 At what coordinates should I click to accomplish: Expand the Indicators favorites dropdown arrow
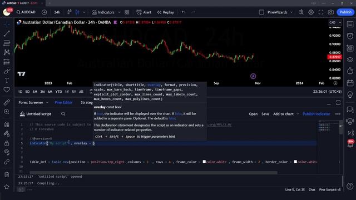pyautogui.click(x=119, y=12)
